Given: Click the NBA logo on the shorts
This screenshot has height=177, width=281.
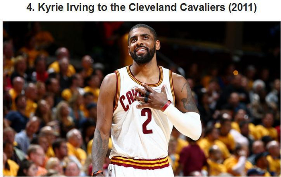Looking at the screenshot, I should (110, 173).
